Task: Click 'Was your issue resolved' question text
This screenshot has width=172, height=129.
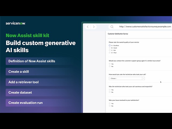Action: click(x=124, y=100)
